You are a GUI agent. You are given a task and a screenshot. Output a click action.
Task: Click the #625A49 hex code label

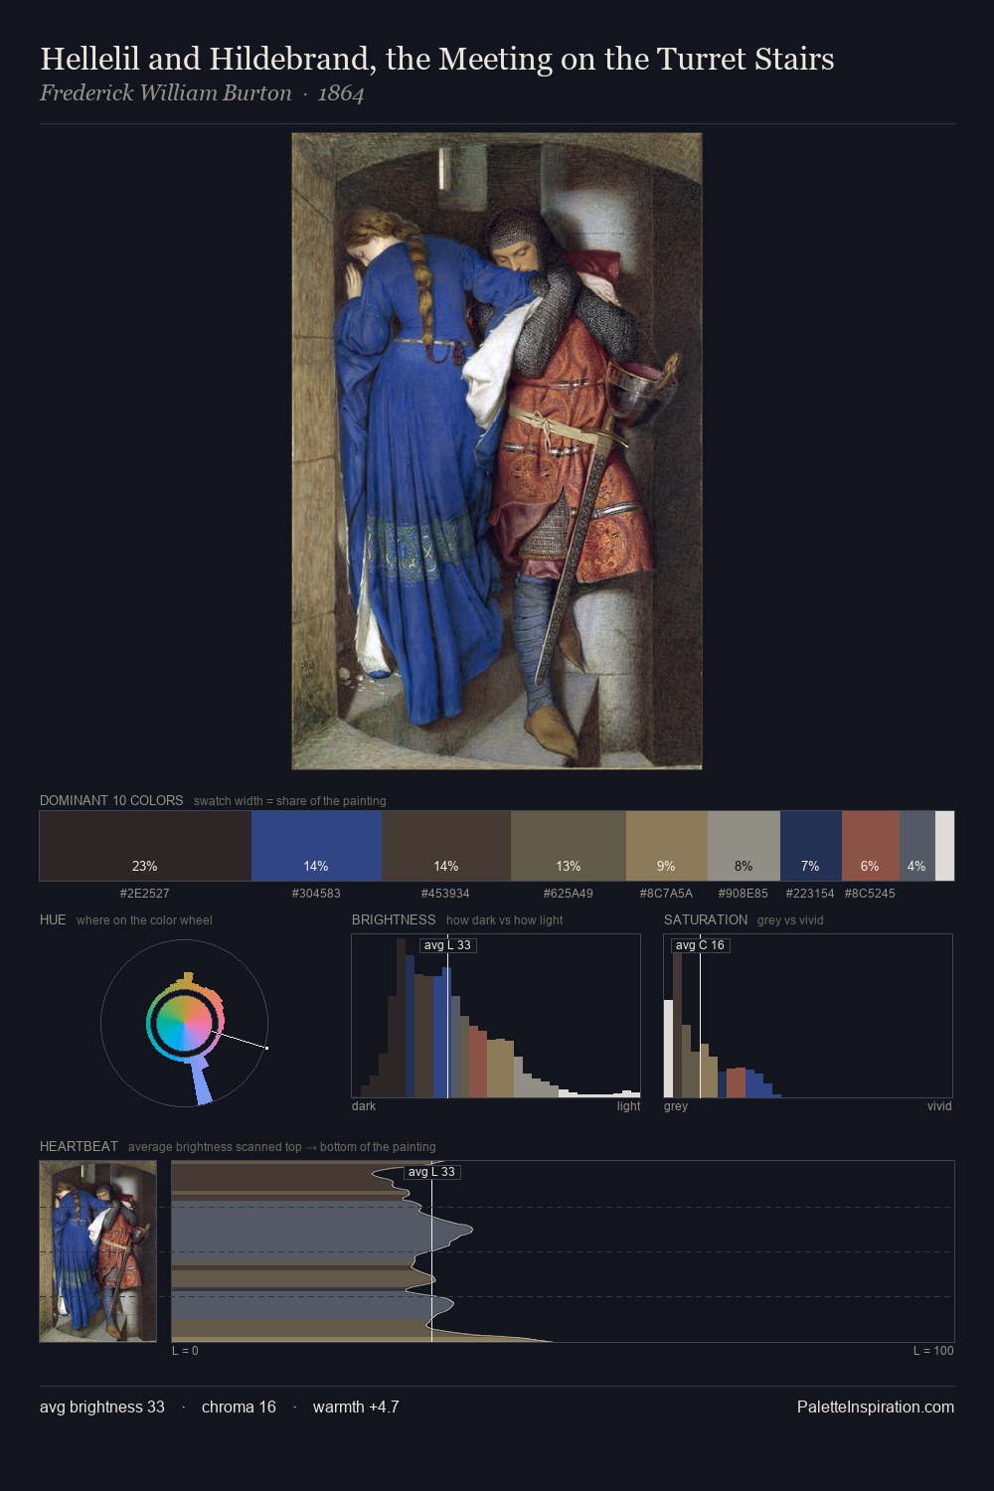coord(569,894)
